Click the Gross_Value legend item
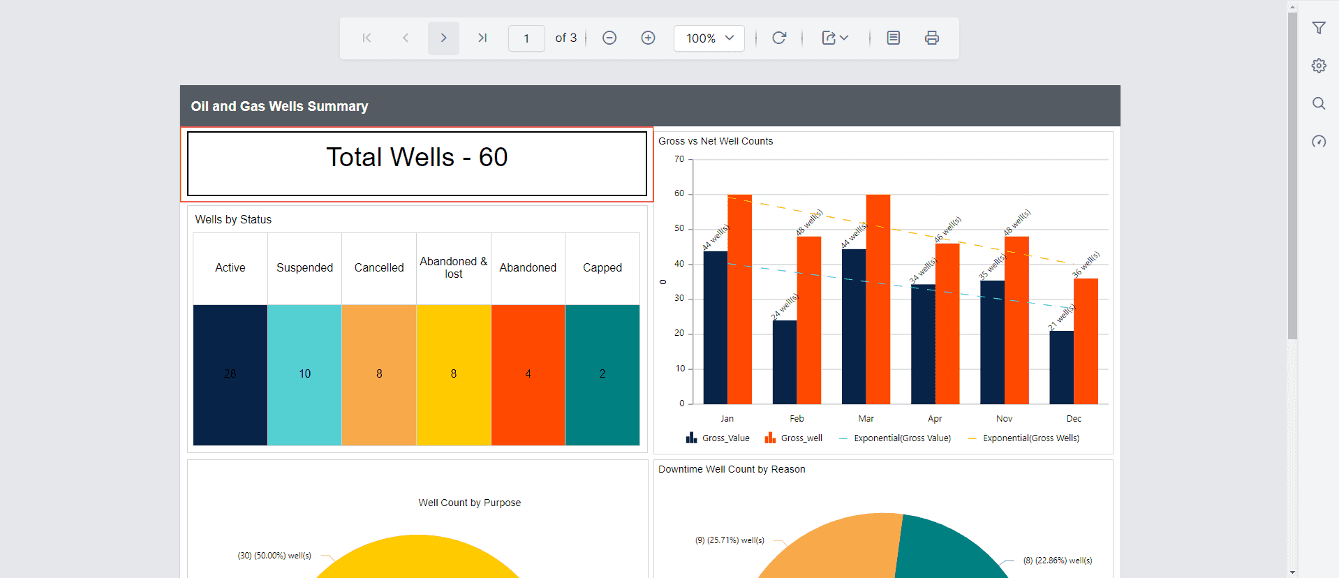This screenshot has width=1339, height=578. coord(718,438)
